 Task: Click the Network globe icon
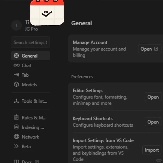[17, 137]
